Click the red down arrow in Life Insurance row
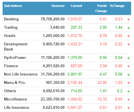Viewport: 134px width, 112px height. pyautogui.click(x=129, y=108)
